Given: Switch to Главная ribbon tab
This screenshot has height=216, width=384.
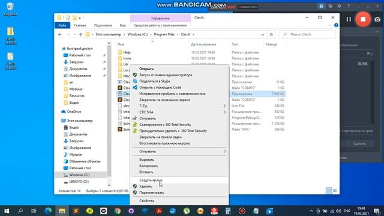Looking at the screenshot, I should coord(80,25).
